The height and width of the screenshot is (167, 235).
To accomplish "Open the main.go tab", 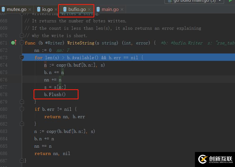I will (110, 10).
